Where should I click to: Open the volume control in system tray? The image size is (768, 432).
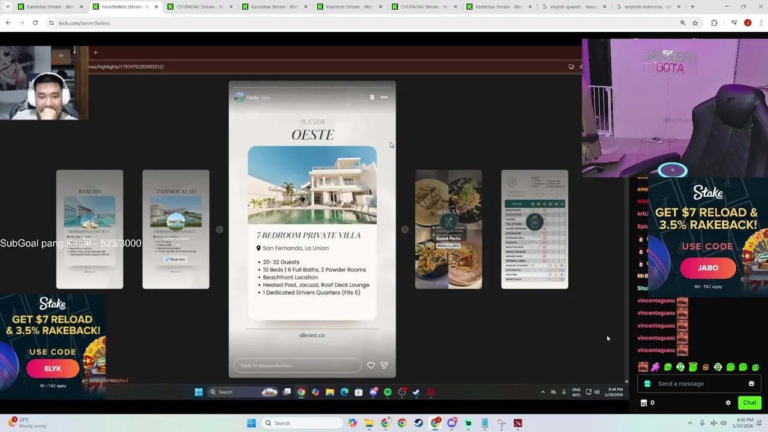[x=724, y=423]
